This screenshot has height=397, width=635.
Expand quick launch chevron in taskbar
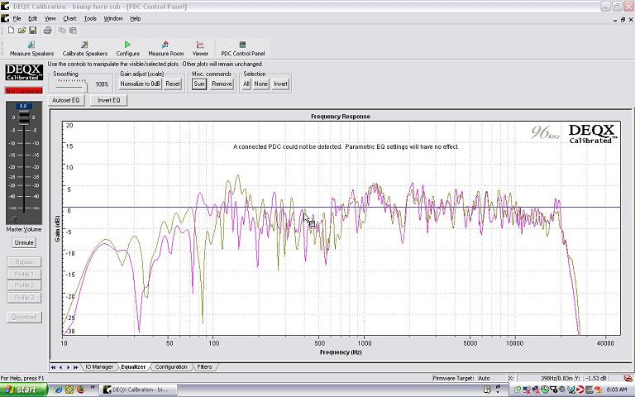click(x=92, y=388)
